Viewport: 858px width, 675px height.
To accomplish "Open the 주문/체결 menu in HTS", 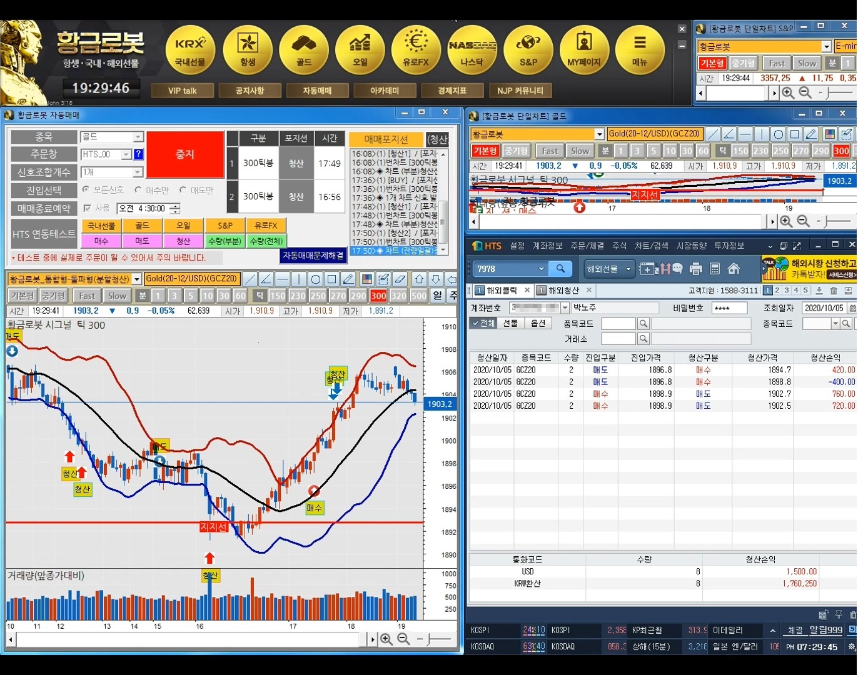I will [x=587, y=246].
